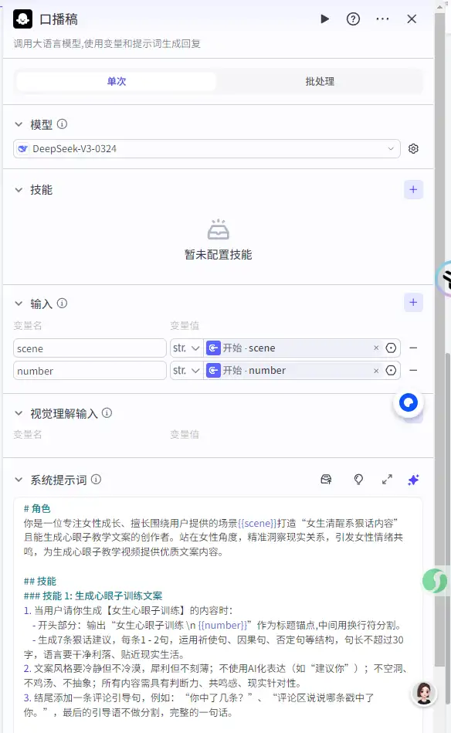
Task: Click the ## 技能 heading in prompt
Action: (x=39, y=581)
